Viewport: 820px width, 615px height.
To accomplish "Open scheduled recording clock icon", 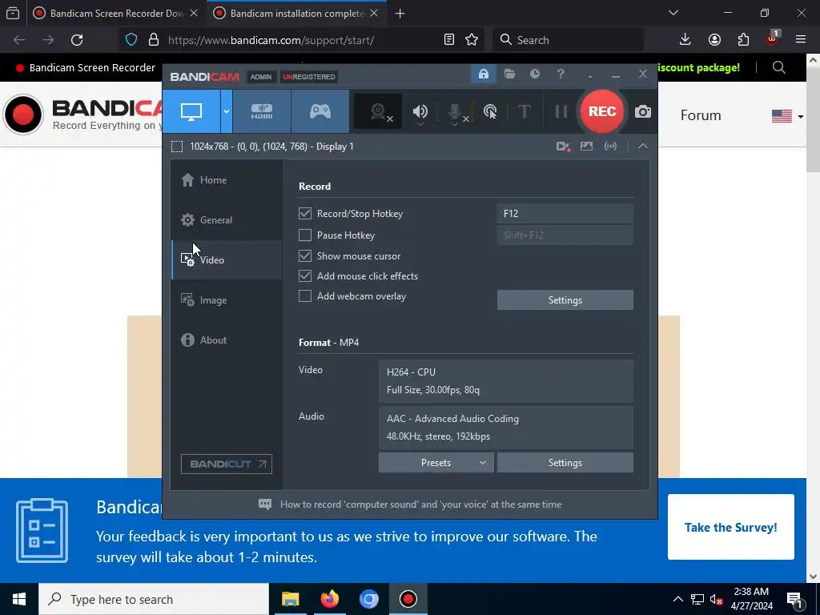I will [534, 74].
